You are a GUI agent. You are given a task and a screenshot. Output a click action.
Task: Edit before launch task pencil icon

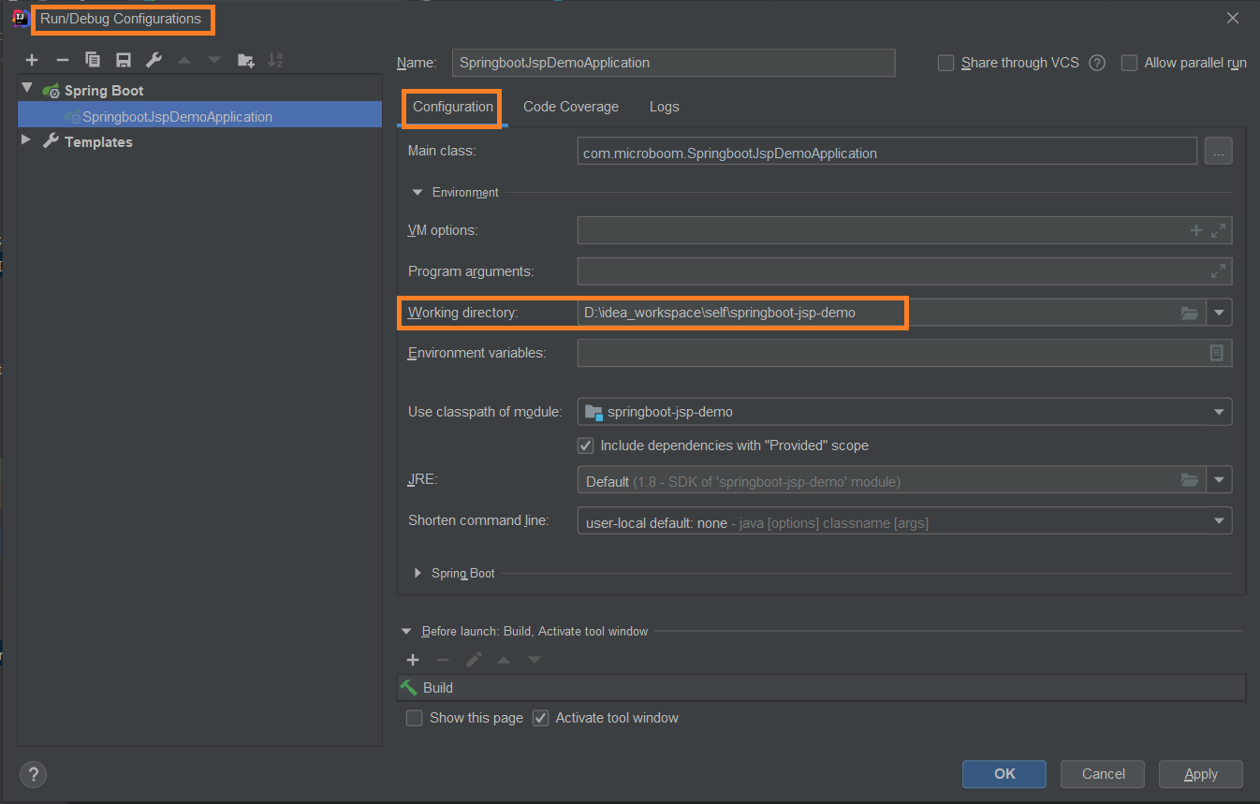click(x=474, y=660)
